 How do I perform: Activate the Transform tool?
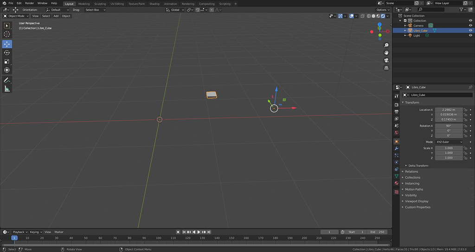click(7, 70)
